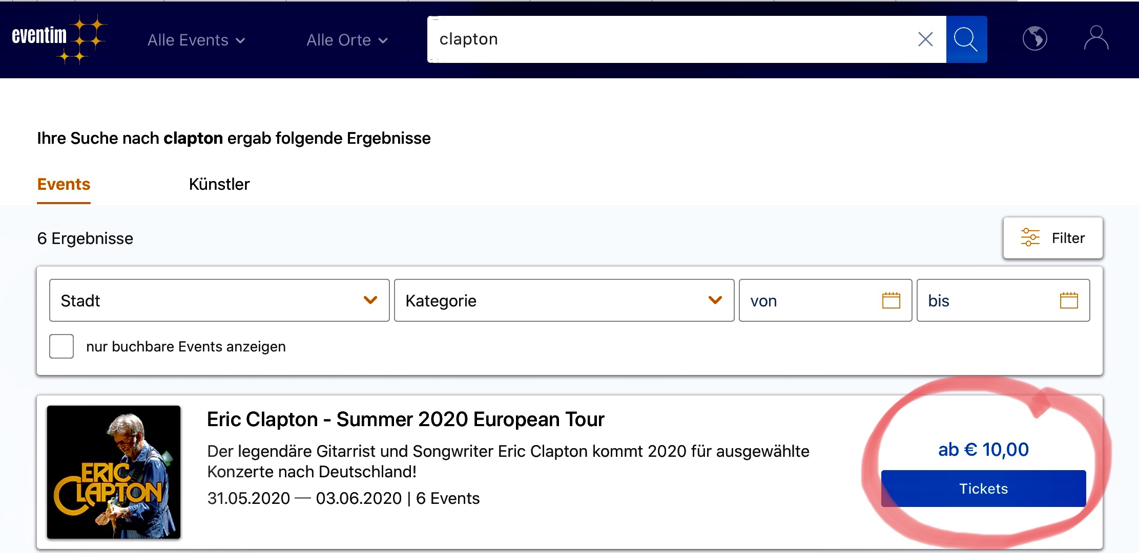Switch to the Künstler tab
This screenshot has height=553, width=1139.
pyautogui.click(x=219, y=184)
